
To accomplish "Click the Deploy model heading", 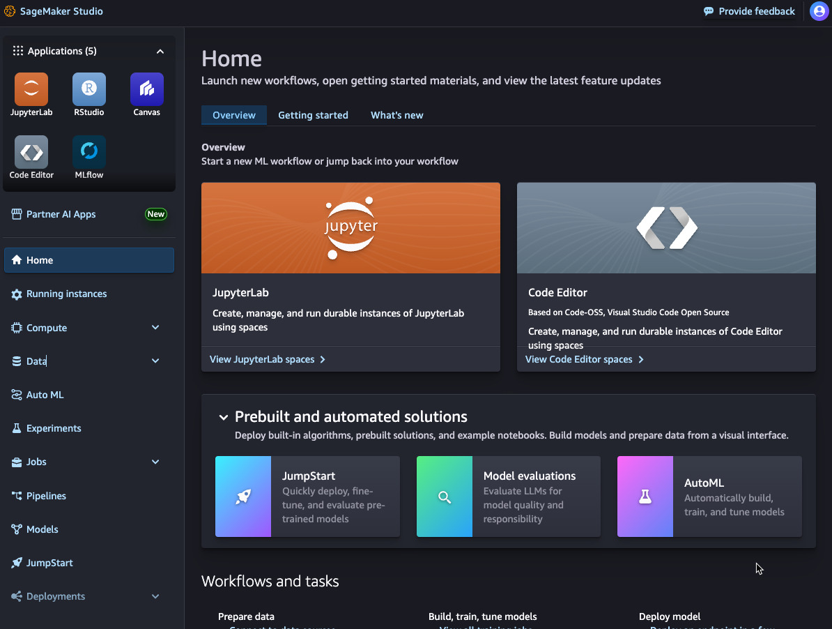I will point(670,616).
